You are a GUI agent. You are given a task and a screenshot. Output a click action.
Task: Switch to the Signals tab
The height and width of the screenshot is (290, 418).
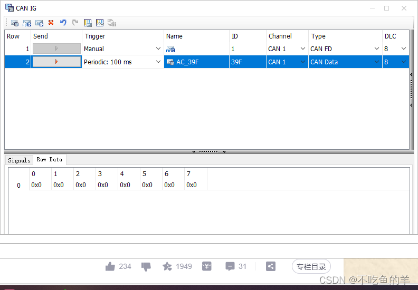(19, 160)
